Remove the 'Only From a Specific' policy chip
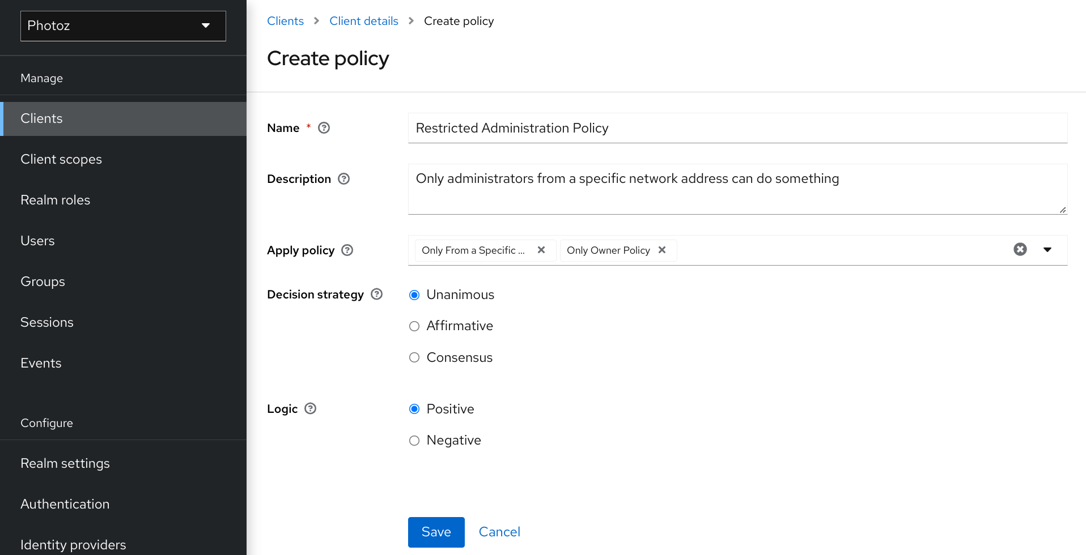This screenshot has height=555, width=1086. (541, 250)
